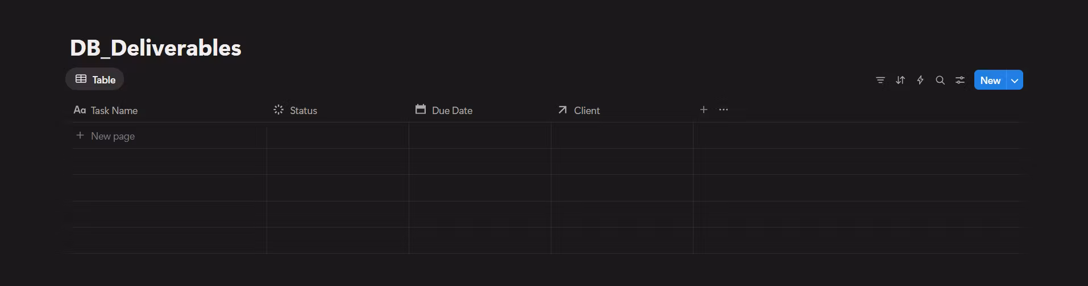Click the sort arrows icon

coord(900,80)
